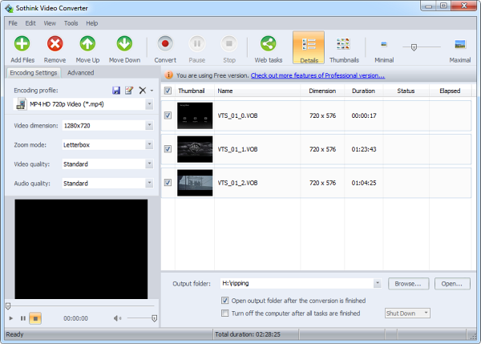
Task: Expand the Video dimension dropdown
Action: point(149,125)
